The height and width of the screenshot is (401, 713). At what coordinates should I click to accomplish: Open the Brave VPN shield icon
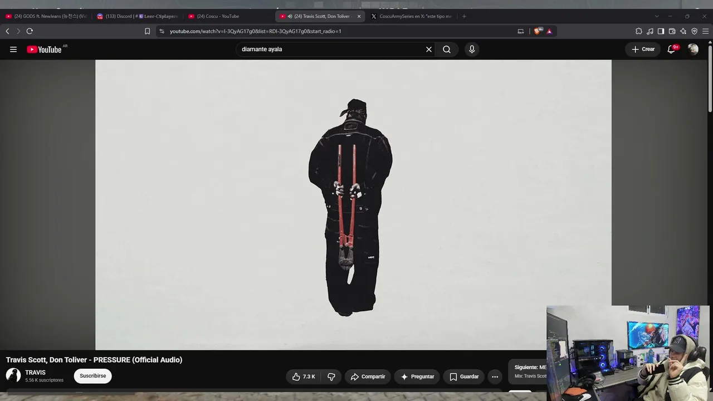694,31
